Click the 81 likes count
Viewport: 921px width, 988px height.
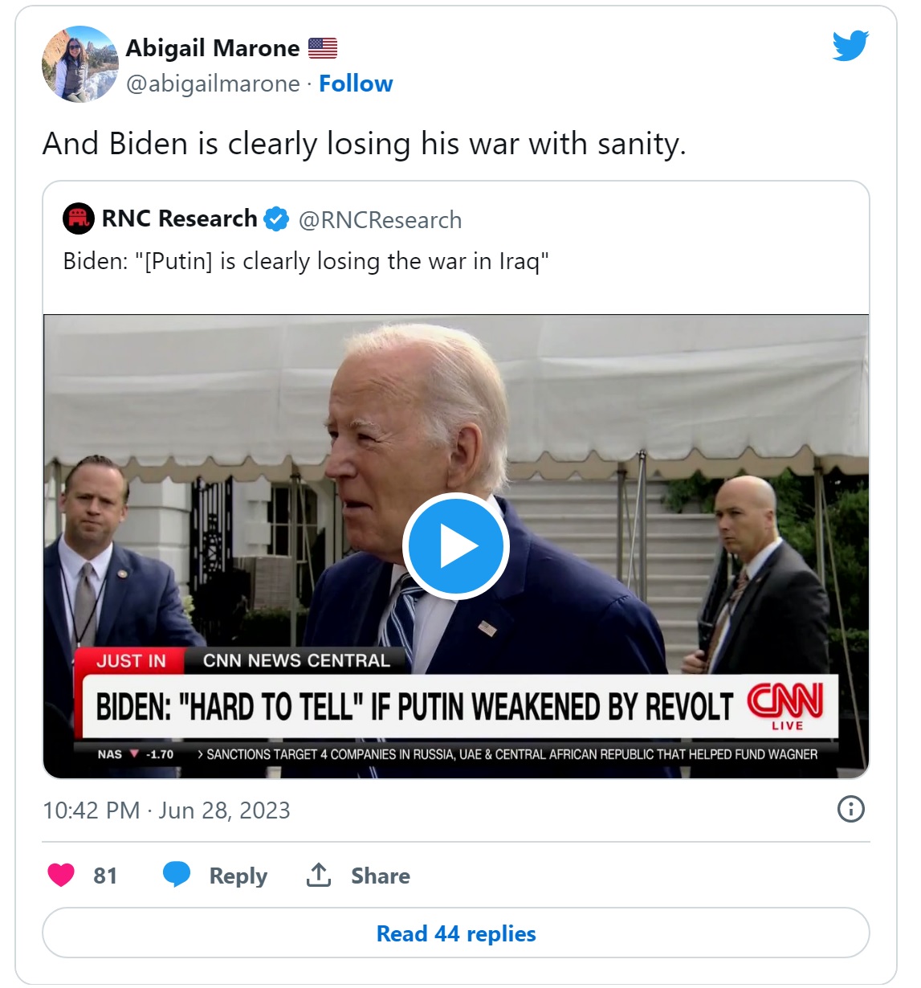(x=105, y=876)
